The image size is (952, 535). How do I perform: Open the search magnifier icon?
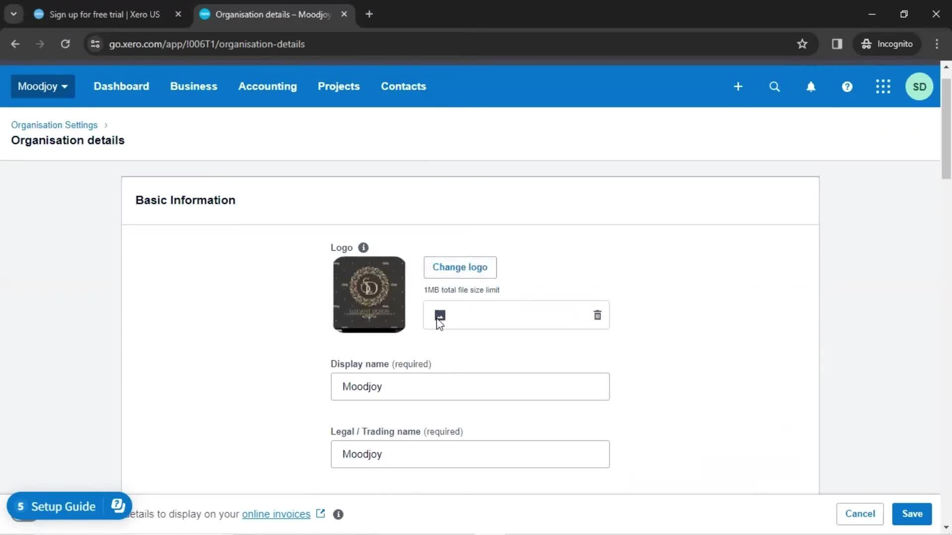[774, 87]
